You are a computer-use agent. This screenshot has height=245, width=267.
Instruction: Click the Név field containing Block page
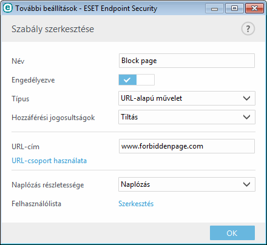coord(187,61)
